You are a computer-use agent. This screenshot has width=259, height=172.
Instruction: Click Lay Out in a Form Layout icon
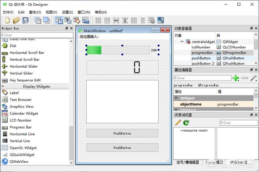(142, 20)
